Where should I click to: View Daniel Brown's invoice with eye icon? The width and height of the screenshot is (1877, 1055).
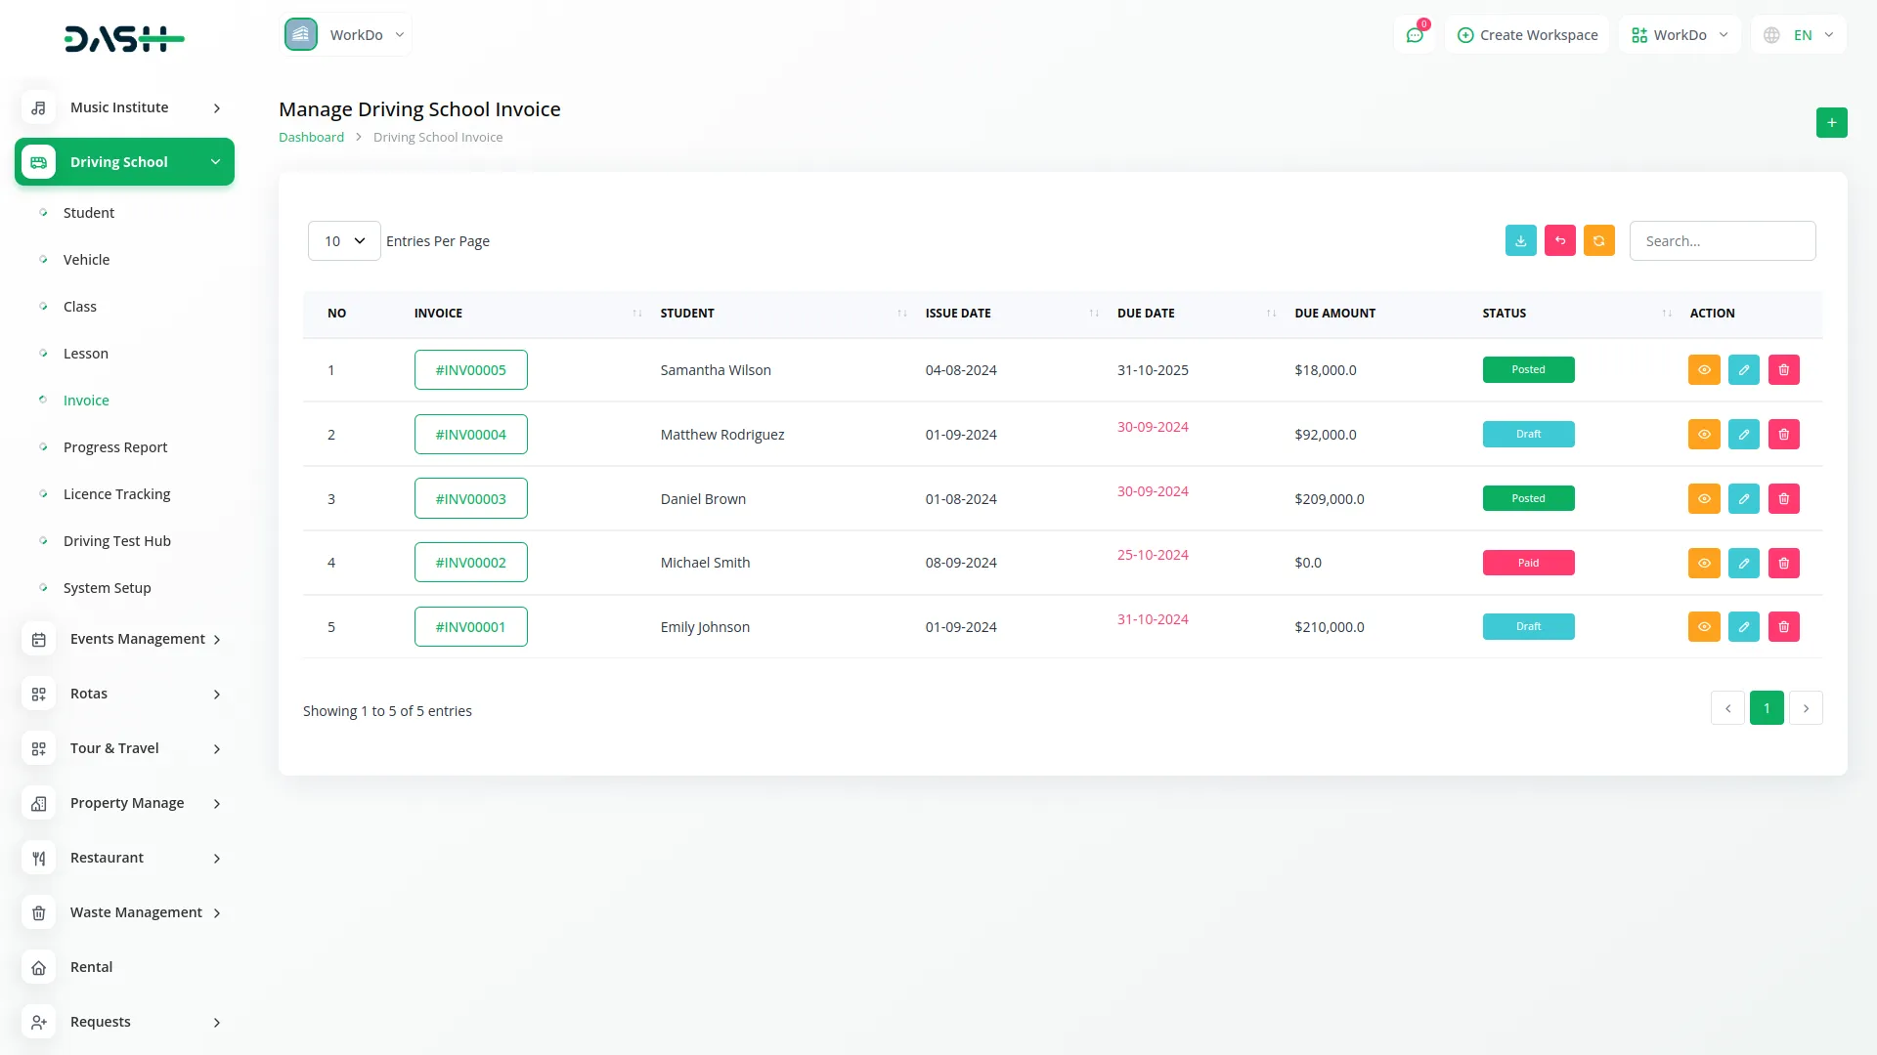pyautogui.click(x=1703, y=499)
